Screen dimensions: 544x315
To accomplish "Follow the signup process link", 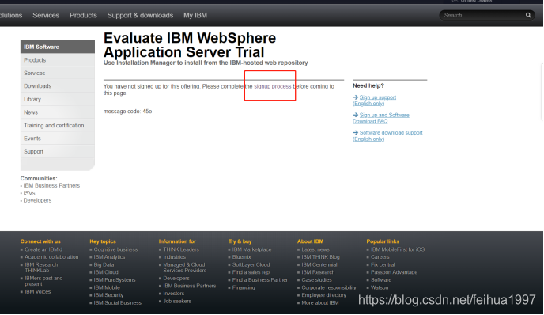I will click(272, 86).
